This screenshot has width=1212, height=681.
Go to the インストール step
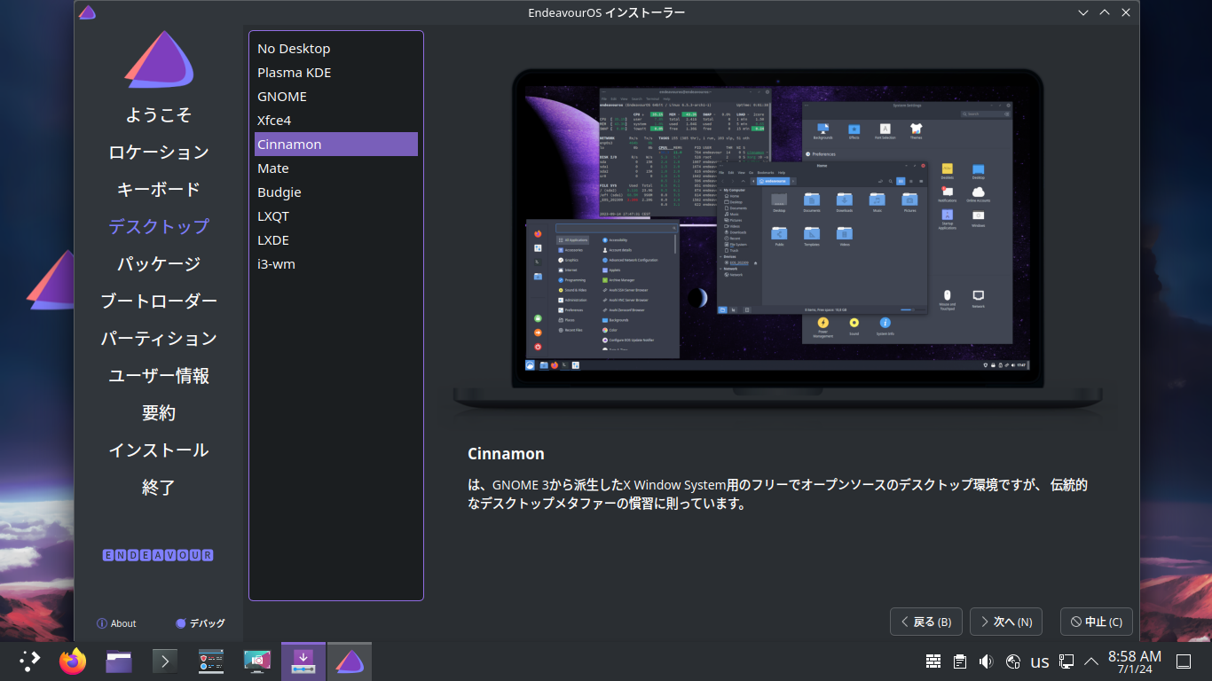tap(159, 450)
